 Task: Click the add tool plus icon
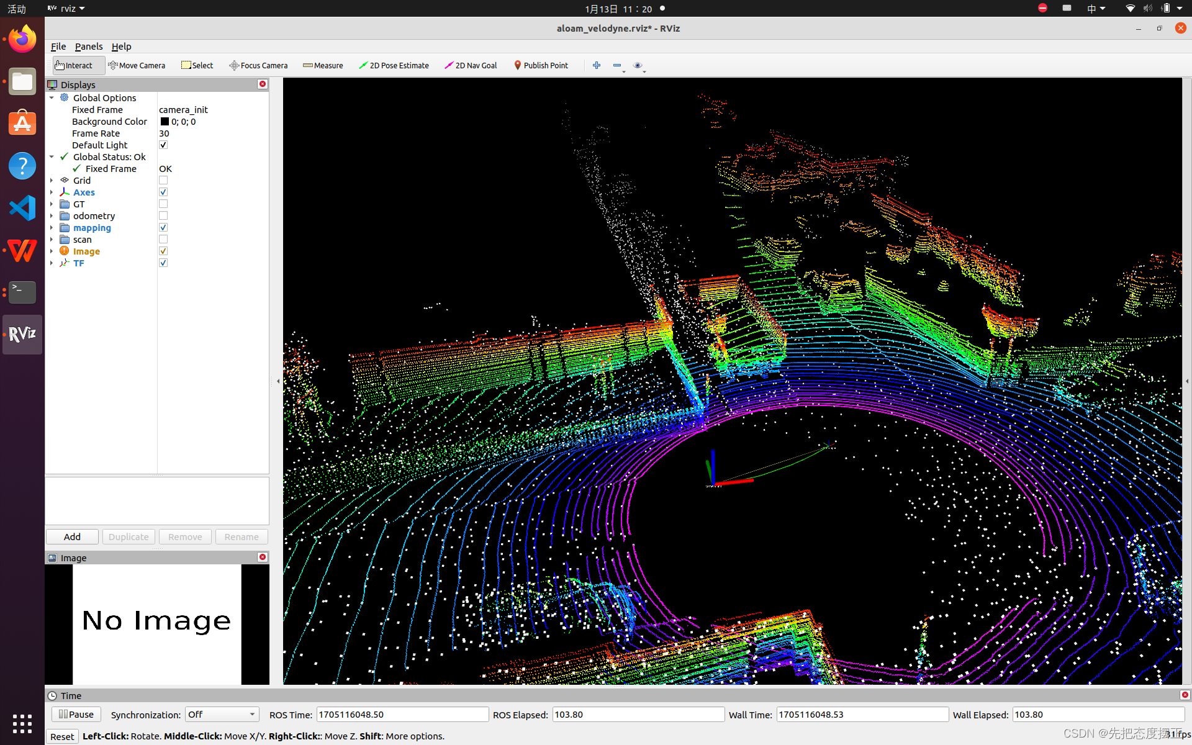(597, 65)
